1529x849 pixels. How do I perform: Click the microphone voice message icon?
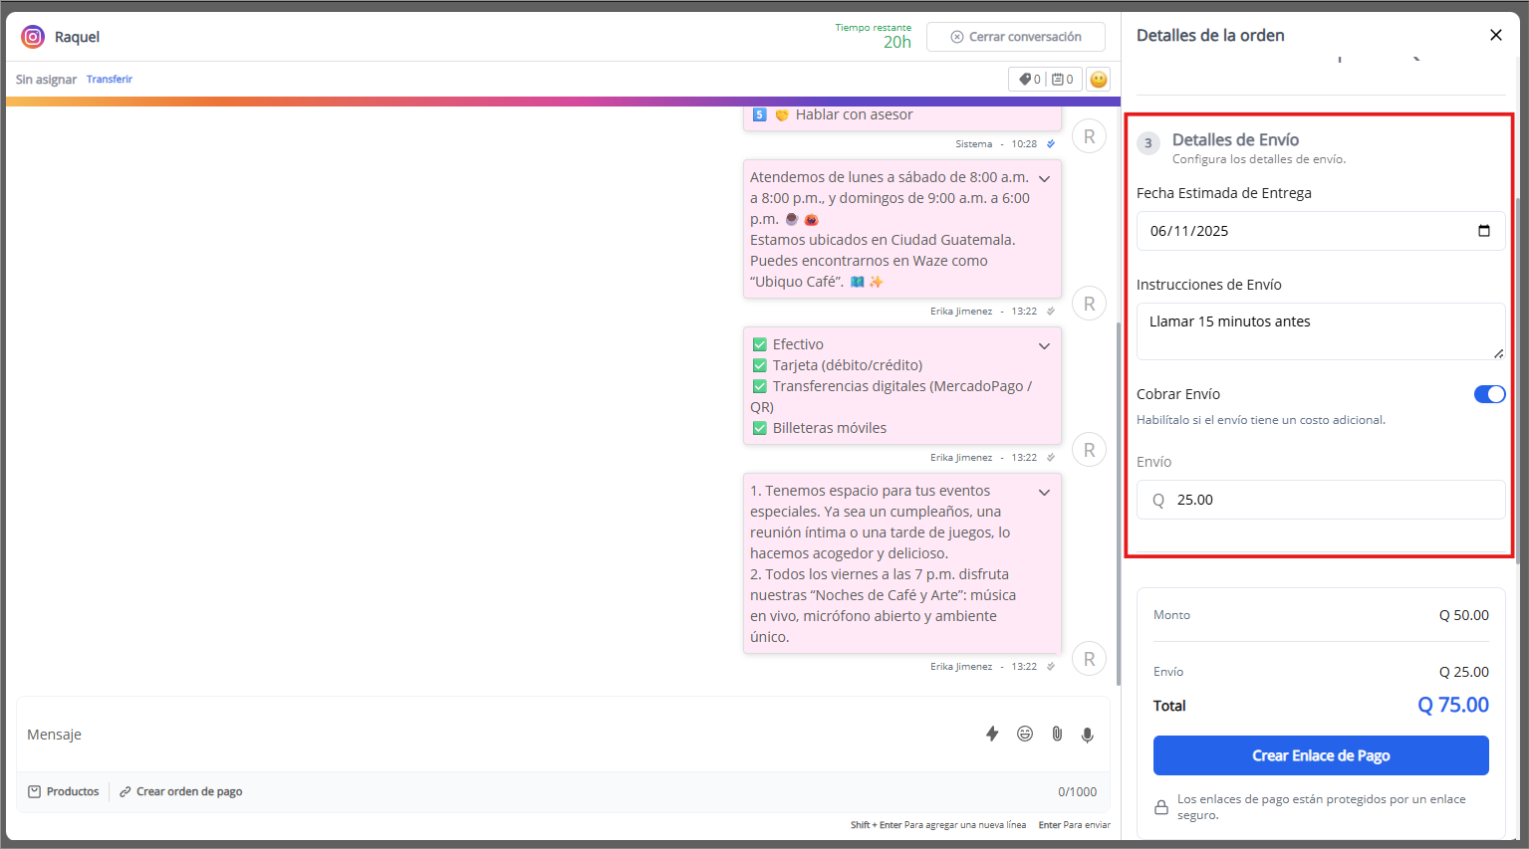[x=1088, y=735]
